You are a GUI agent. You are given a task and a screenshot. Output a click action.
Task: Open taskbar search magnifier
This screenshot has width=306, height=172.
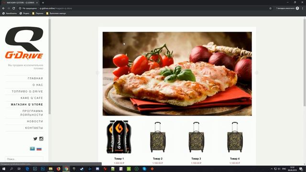[11, 169]
